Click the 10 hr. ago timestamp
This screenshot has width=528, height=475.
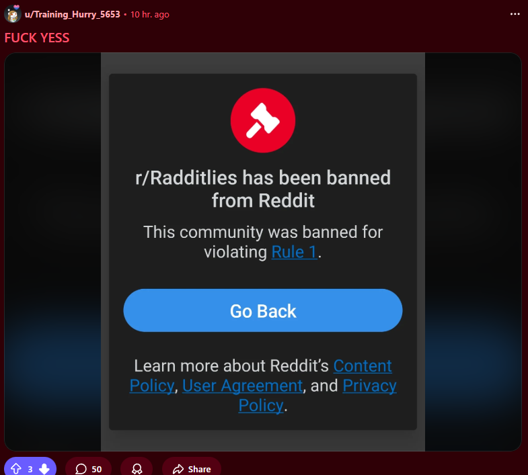click(x=150, y=15)
